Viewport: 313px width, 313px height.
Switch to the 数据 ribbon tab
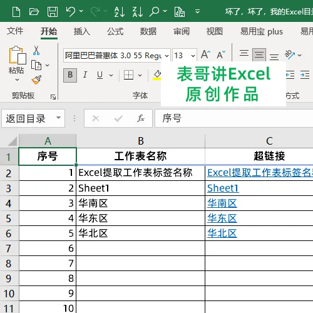[148, 31]
